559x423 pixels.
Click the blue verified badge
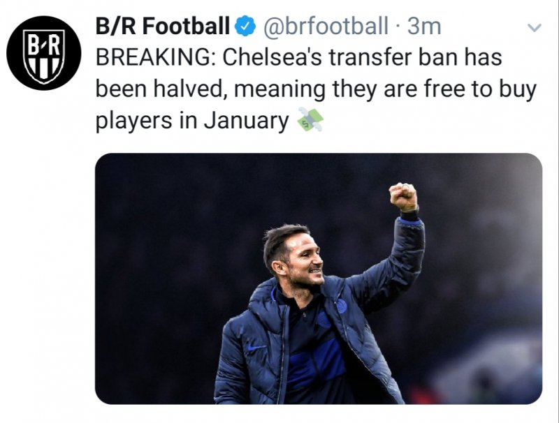tap(243, 27)
